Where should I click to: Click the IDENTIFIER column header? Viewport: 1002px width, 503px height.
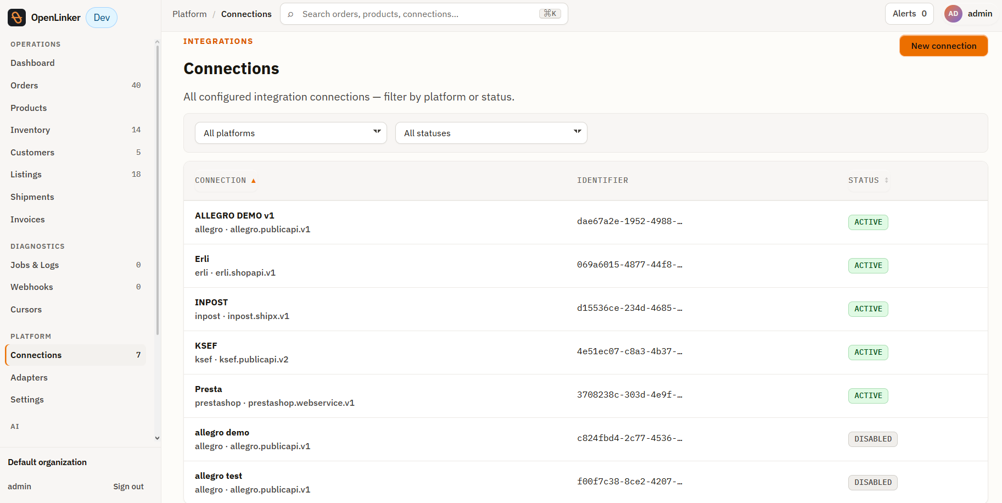click(602, 181)
